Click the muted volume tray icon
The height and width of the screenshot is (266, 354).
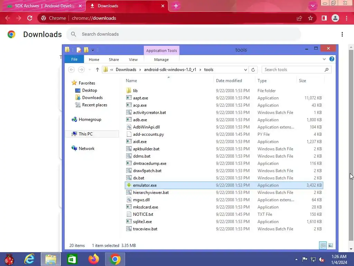point(322,259)
